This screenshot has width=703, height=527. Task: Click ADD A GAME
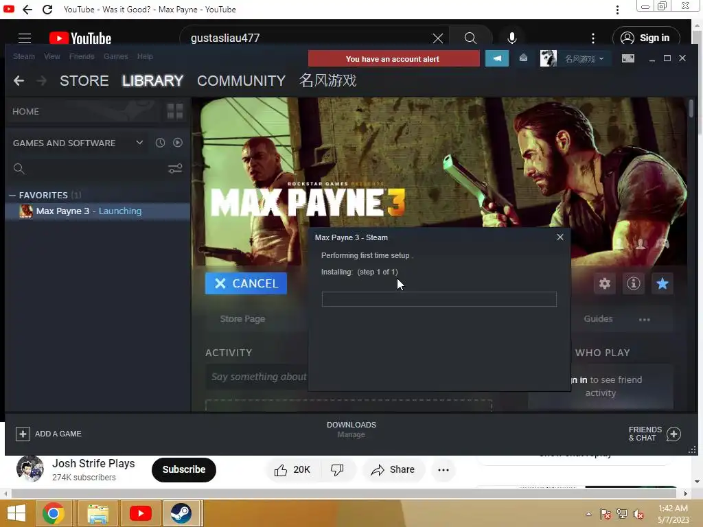click(49, 434)
